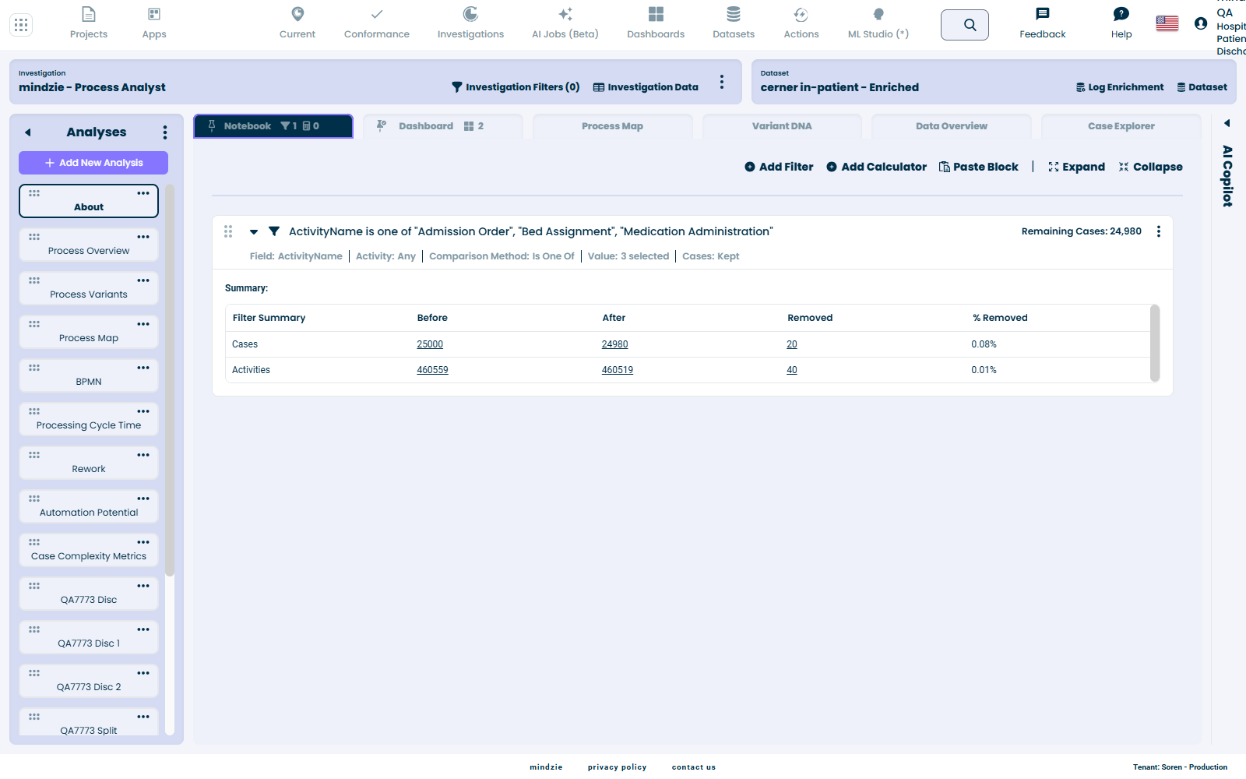
Task: Click the Analyses list vertical scrollbar
Action: [170, 380]
